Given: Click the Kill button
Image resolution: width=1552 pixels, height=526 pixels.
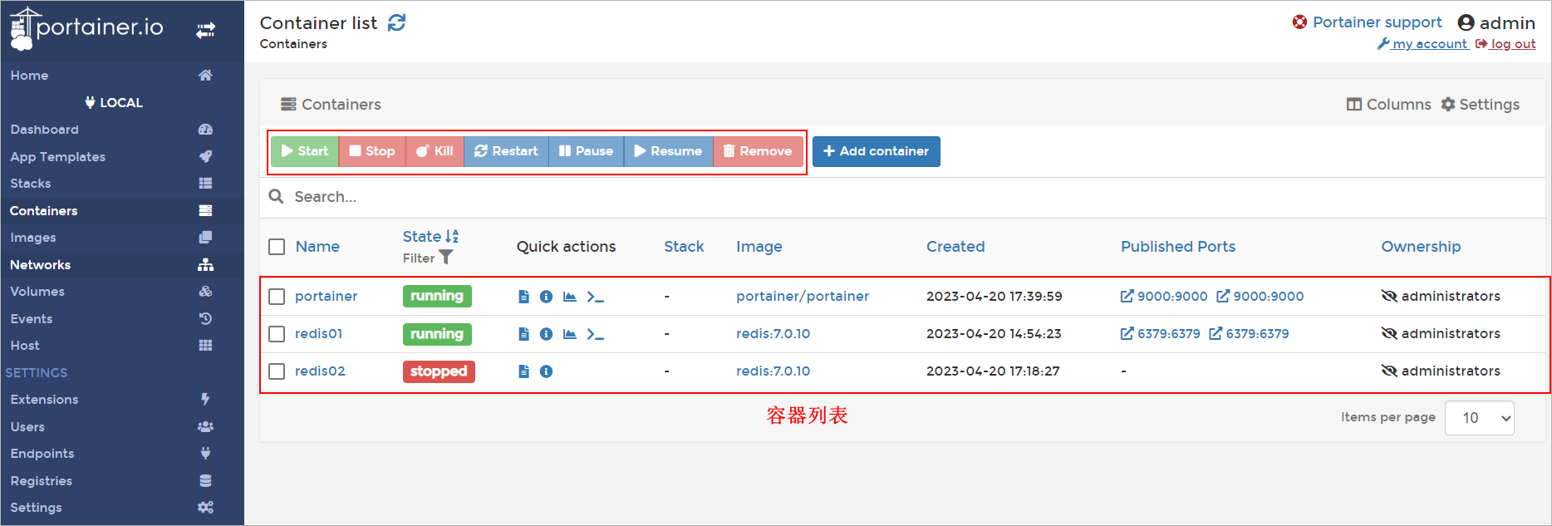Looking at the screenshot, I should (435, 151).
